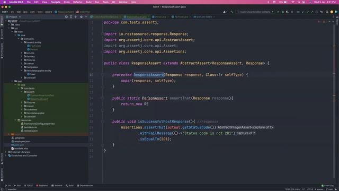Toggle code fold at isSuccessfulPostResponse method
Screen dimensions: 339x191
click(102, 121)
